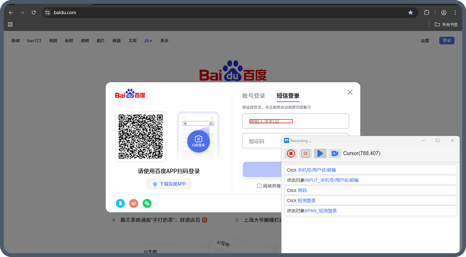The width and height of the screenshot is (466, 257).
Task: Open the Chrome extensions puzzle icon
Action: (427, 13)
